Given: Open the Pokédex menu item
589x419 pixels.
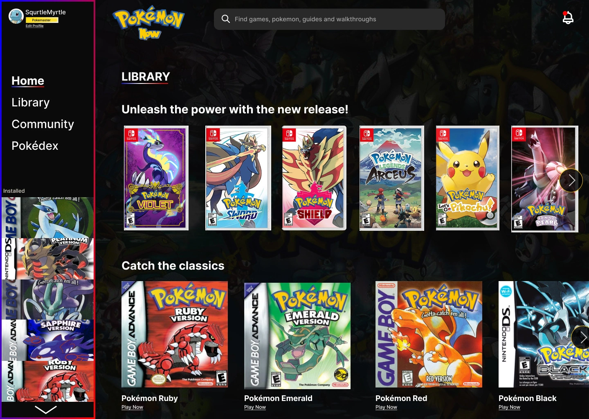Looking at the screenshot, I should click(x=35, y=146).
